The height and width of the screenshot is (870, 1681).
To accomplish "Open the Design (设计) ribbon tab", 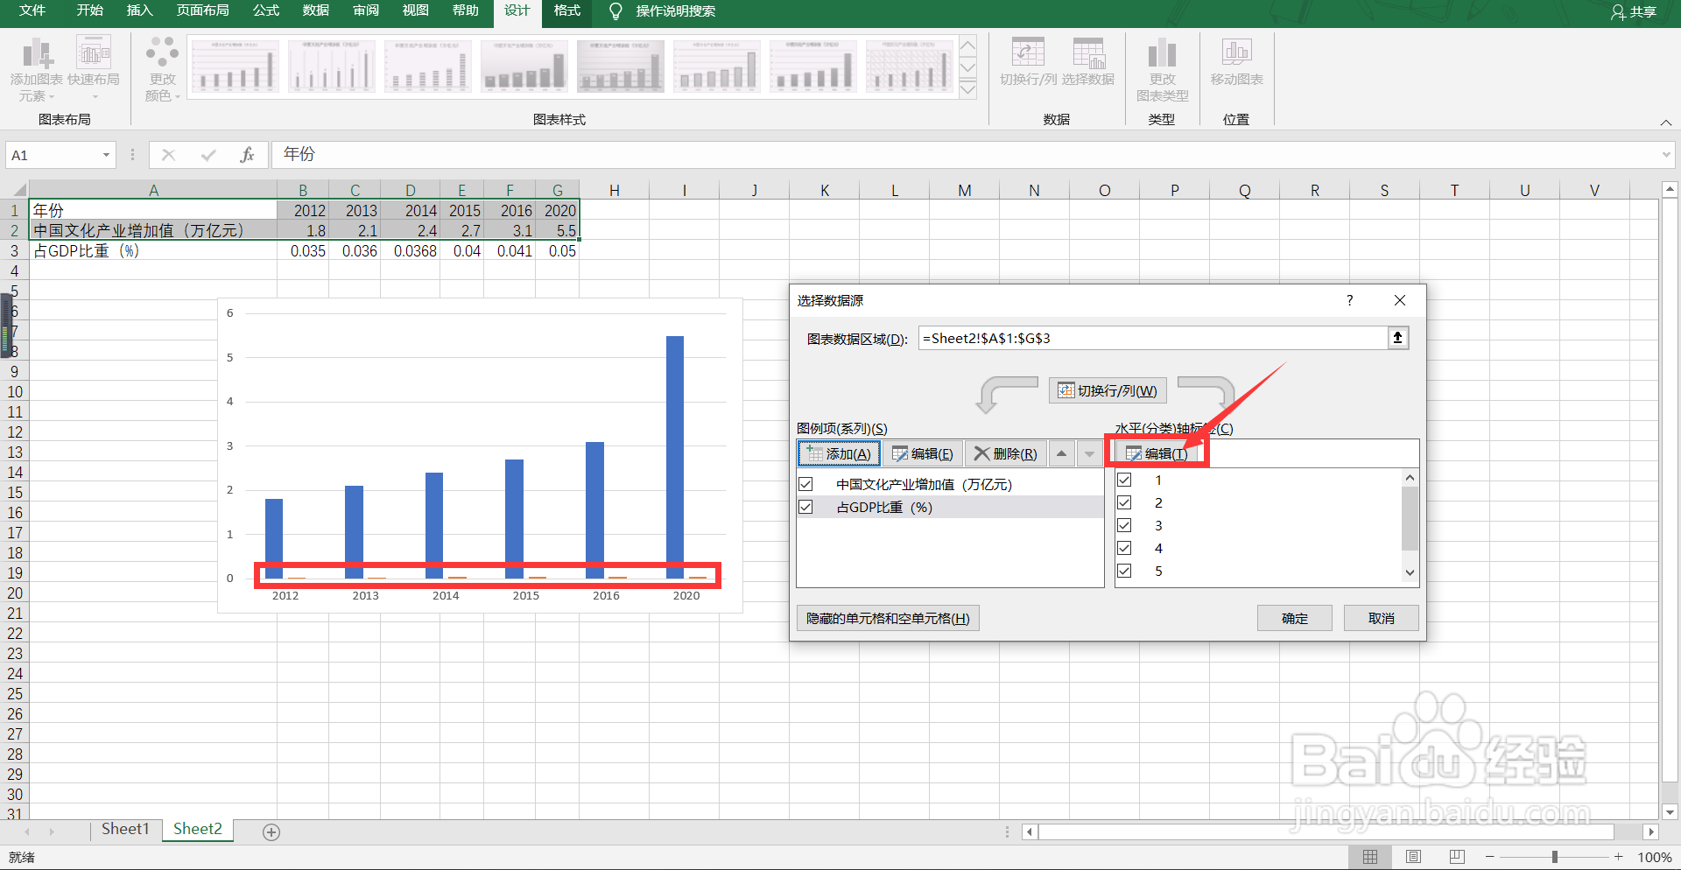I will point(517,11).
